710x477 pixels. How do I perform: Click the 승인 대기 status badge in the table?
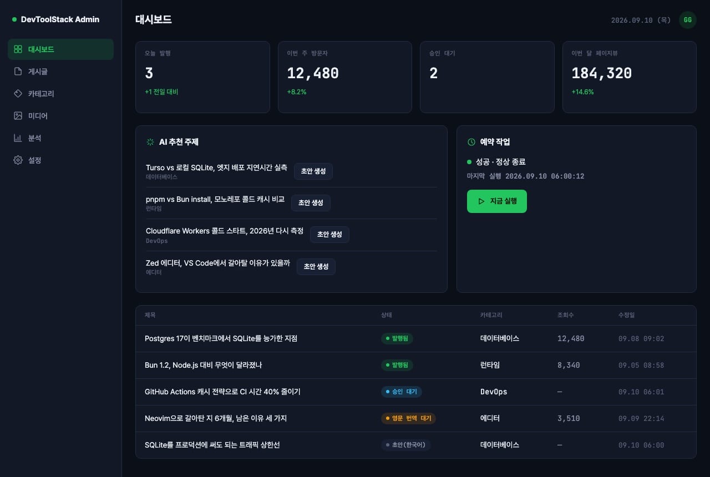402,392
